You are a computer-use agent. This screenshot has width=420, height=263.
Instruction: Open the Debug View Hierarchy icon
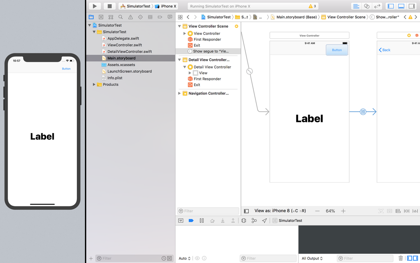(243, 221)
